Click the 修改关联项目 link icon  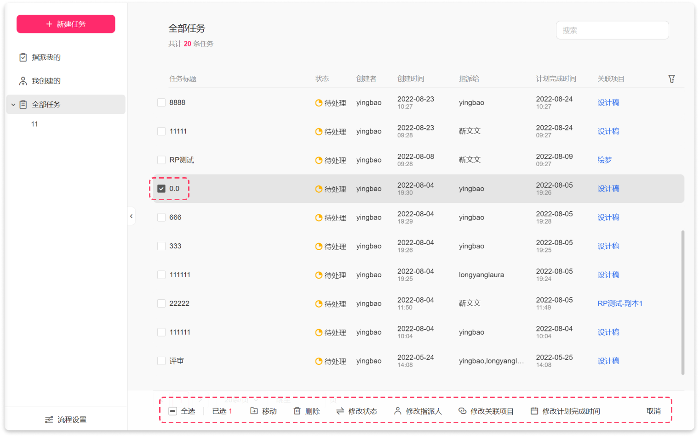point(463,411)
